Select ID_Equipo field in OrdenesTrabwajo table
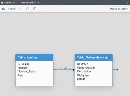 point(83,75)
